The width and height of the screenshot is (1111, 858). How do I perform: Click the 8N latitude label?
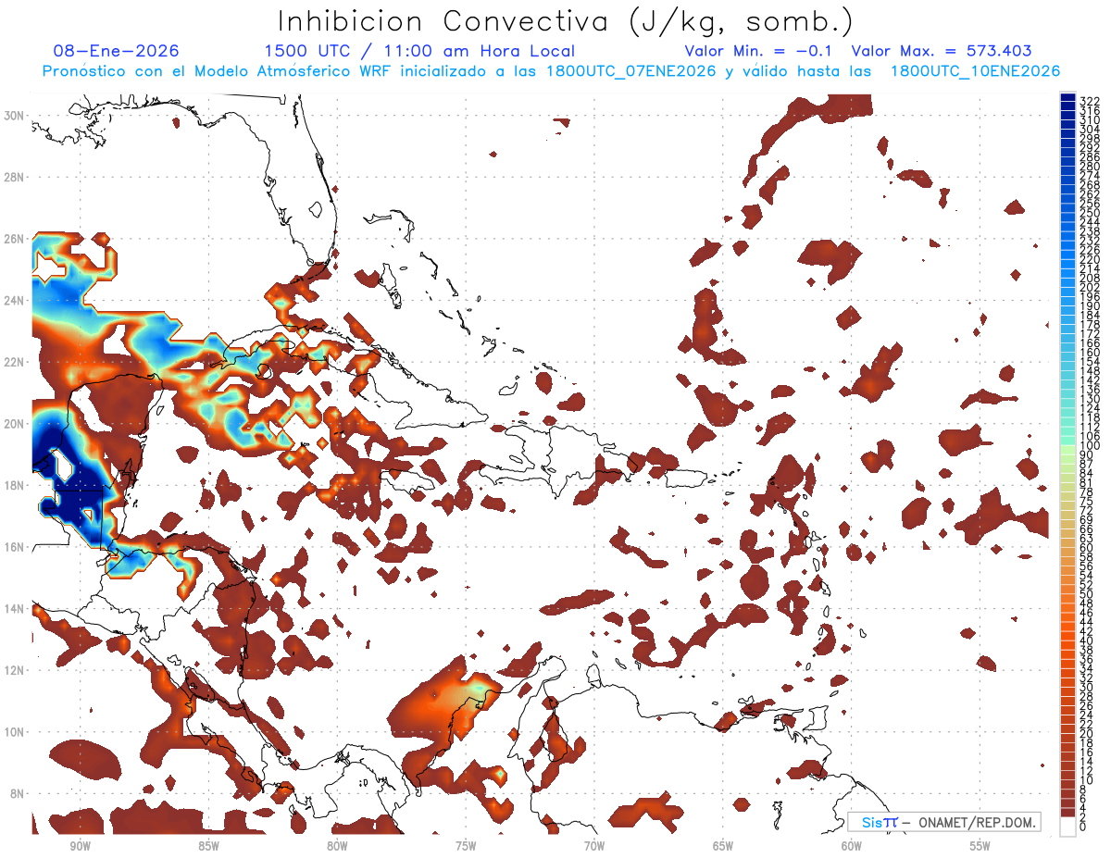(19, 793)
